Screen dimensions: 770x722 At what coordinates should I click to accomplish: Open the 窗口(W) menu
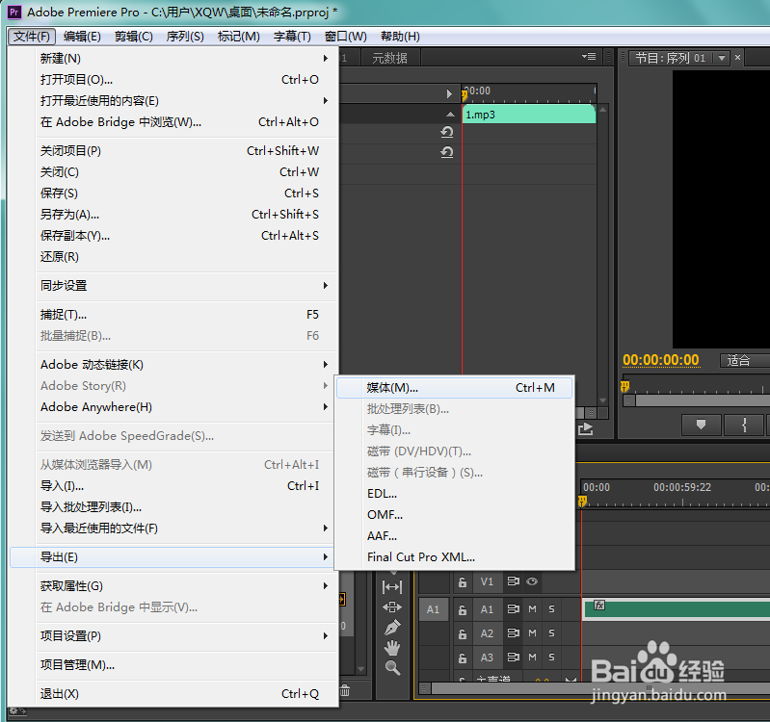pos(346,37)
